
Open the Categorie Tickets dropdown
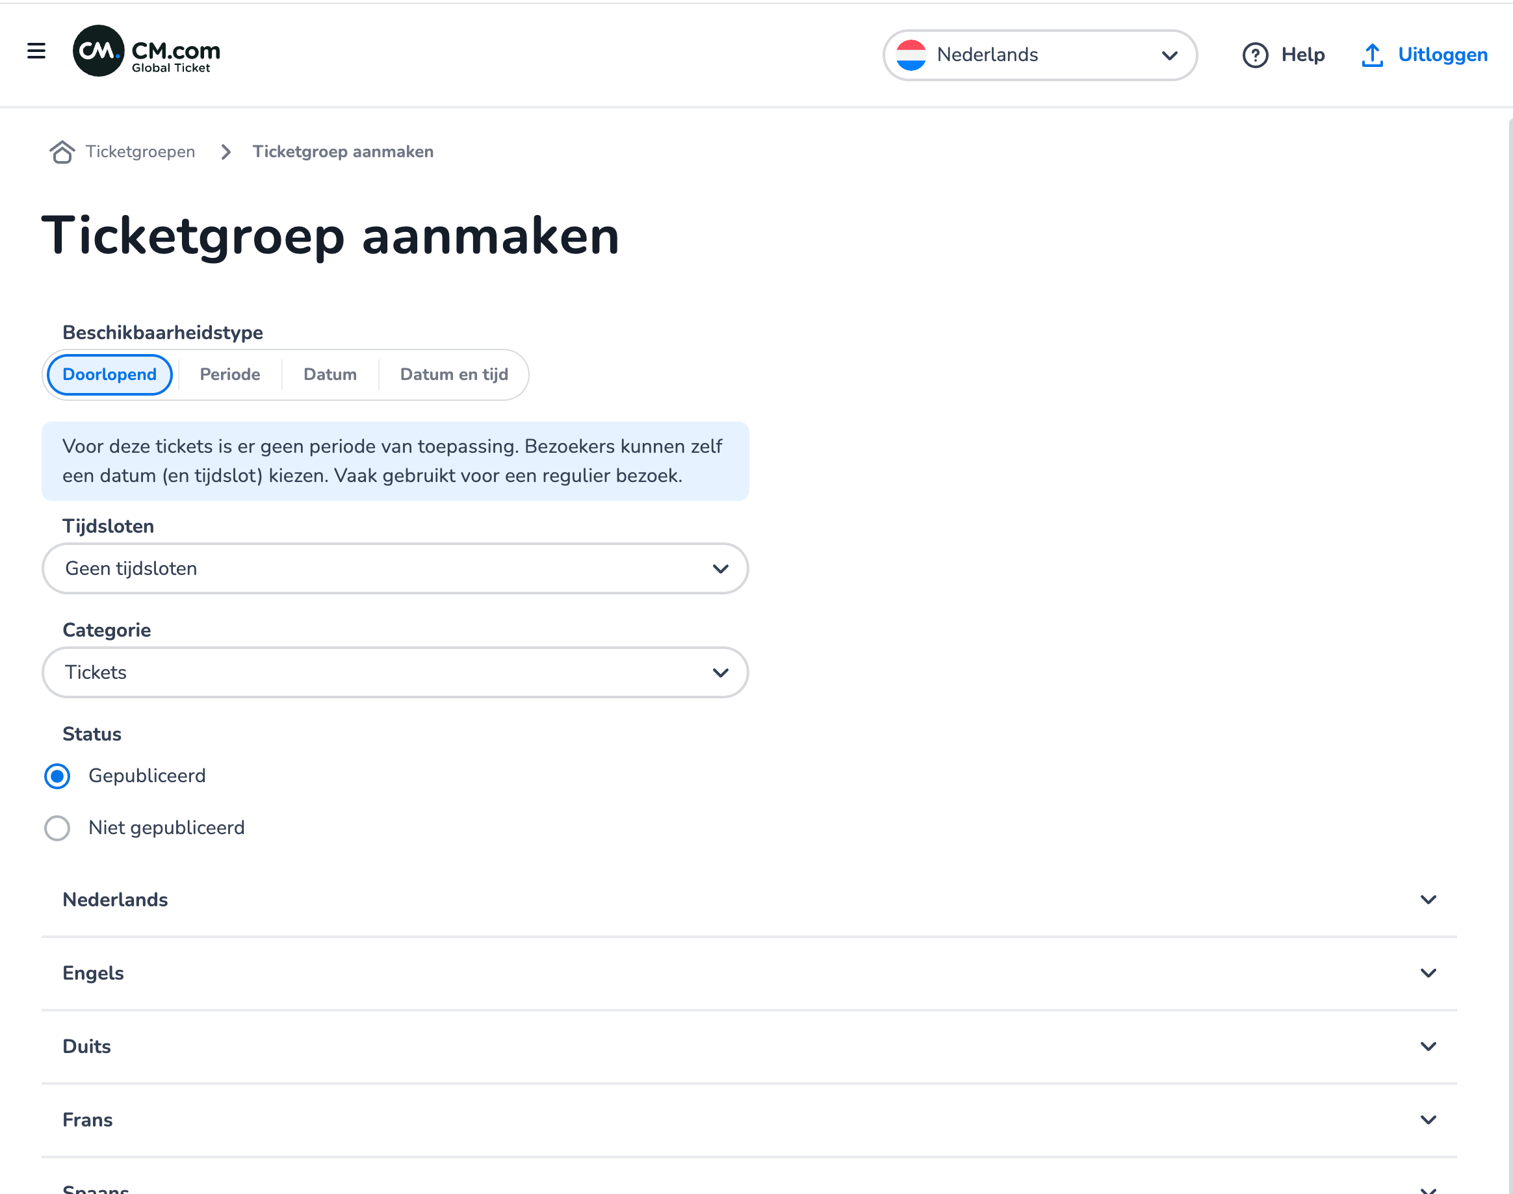pos(395,672)
